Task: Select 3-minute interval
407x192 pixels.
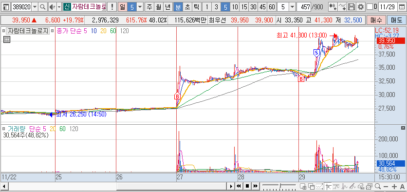Action: [x=216, y=7]
